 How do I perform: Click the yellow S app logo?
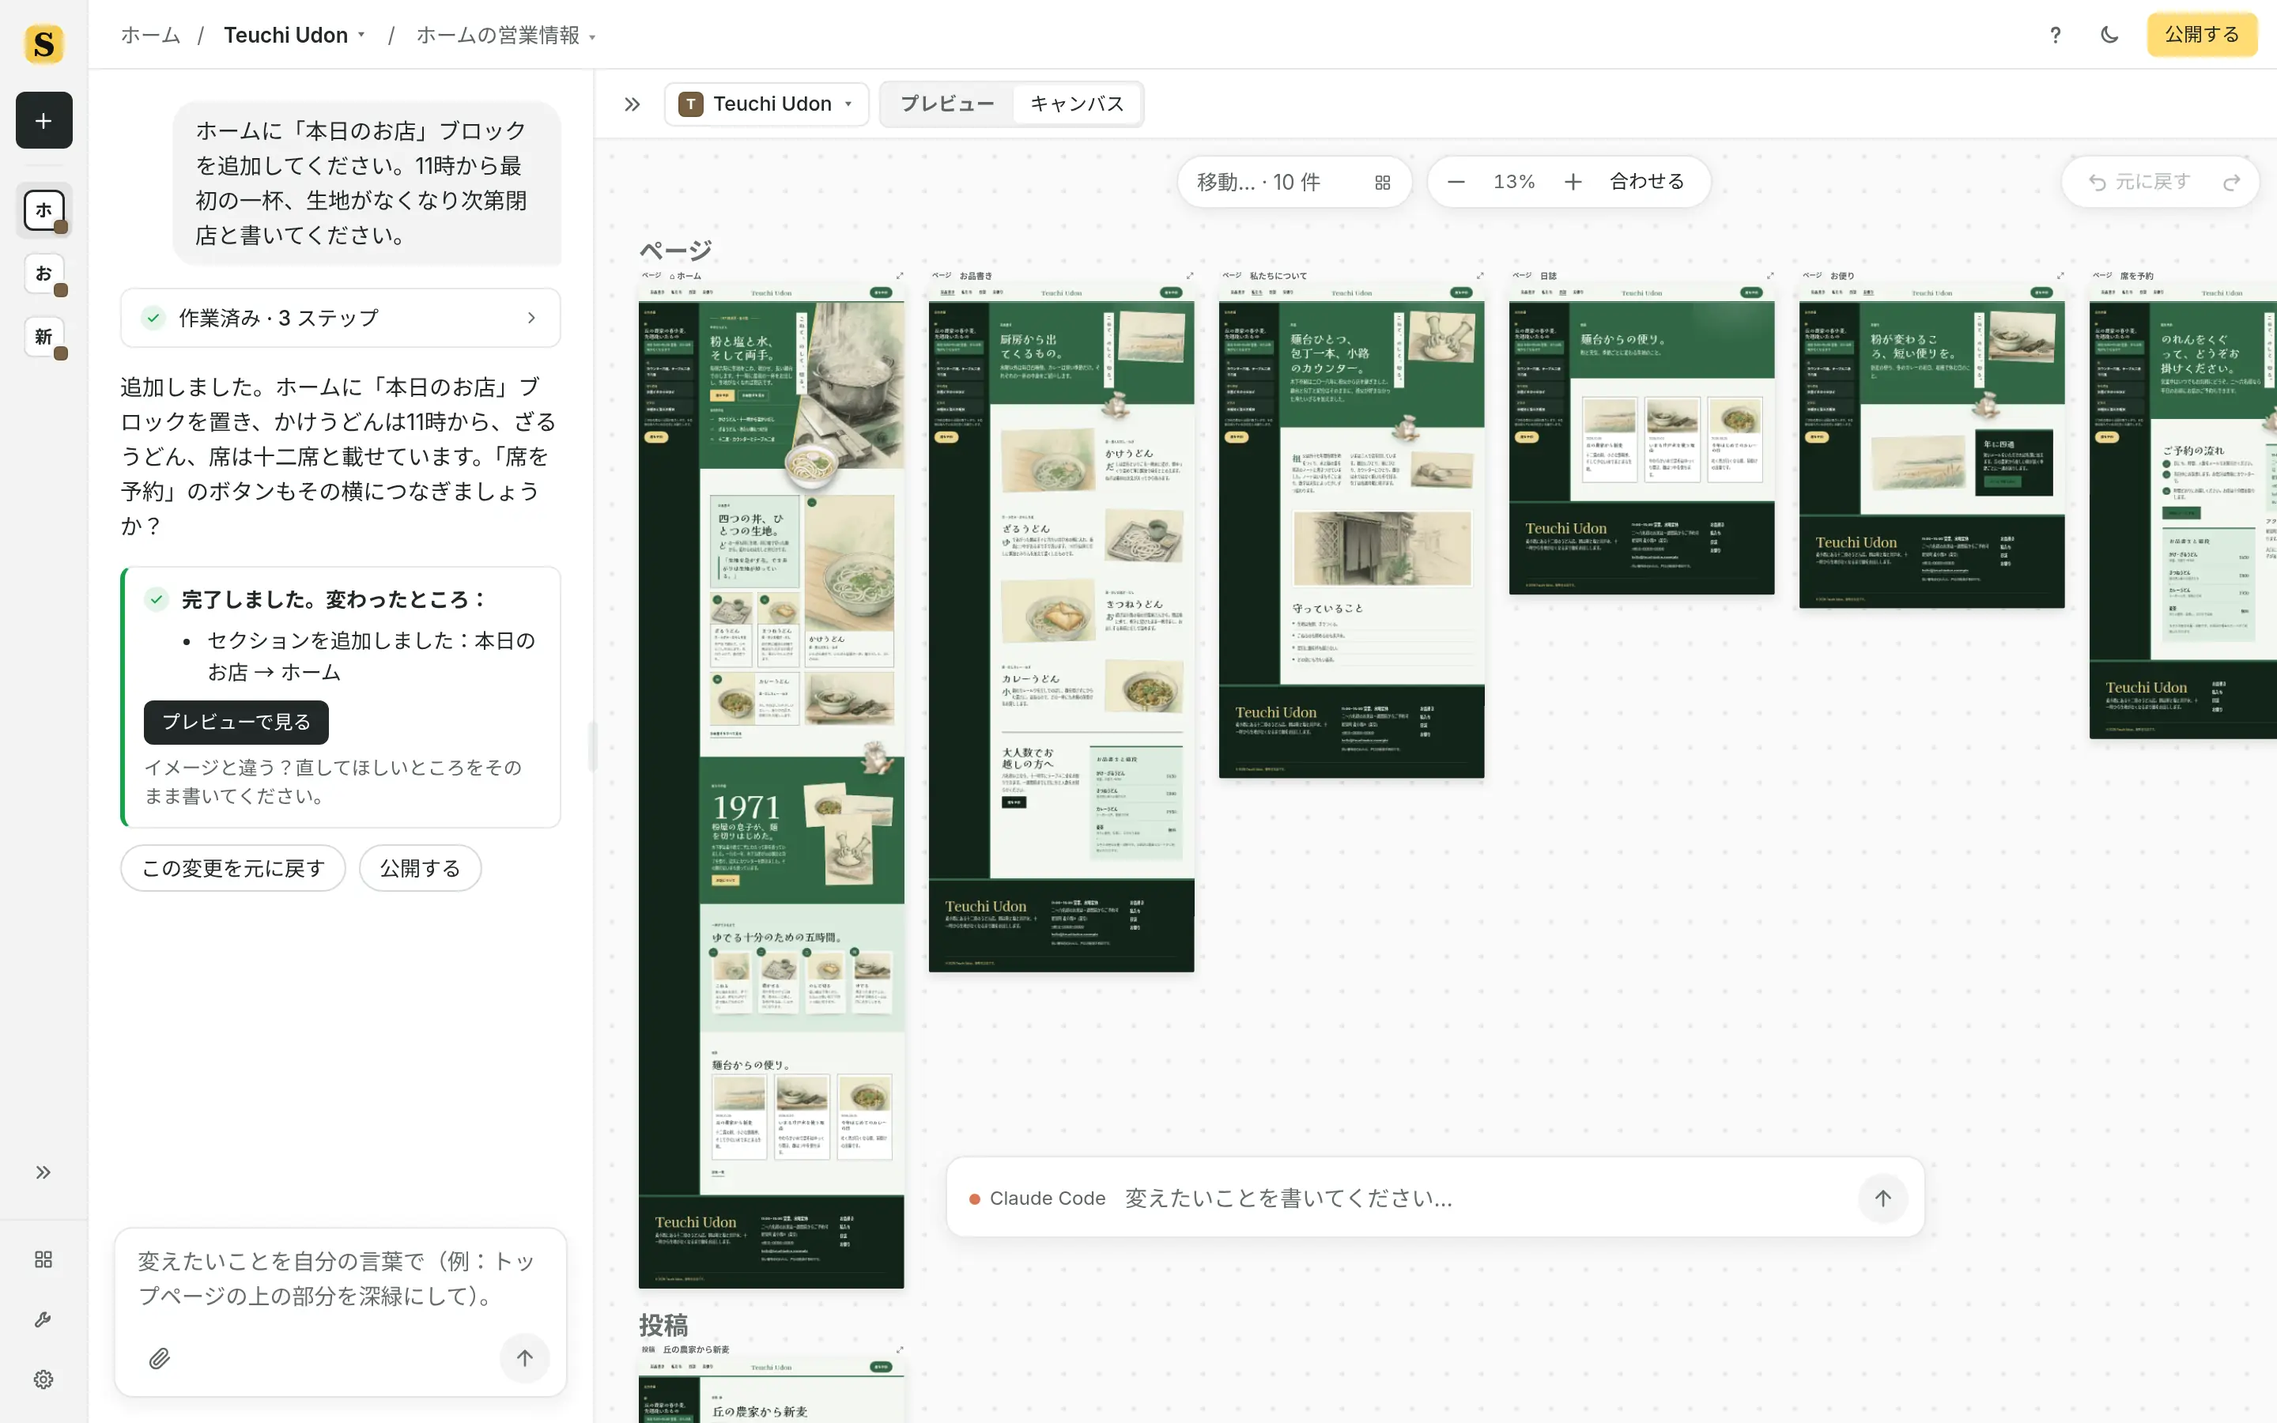click(x=43, y=43)
